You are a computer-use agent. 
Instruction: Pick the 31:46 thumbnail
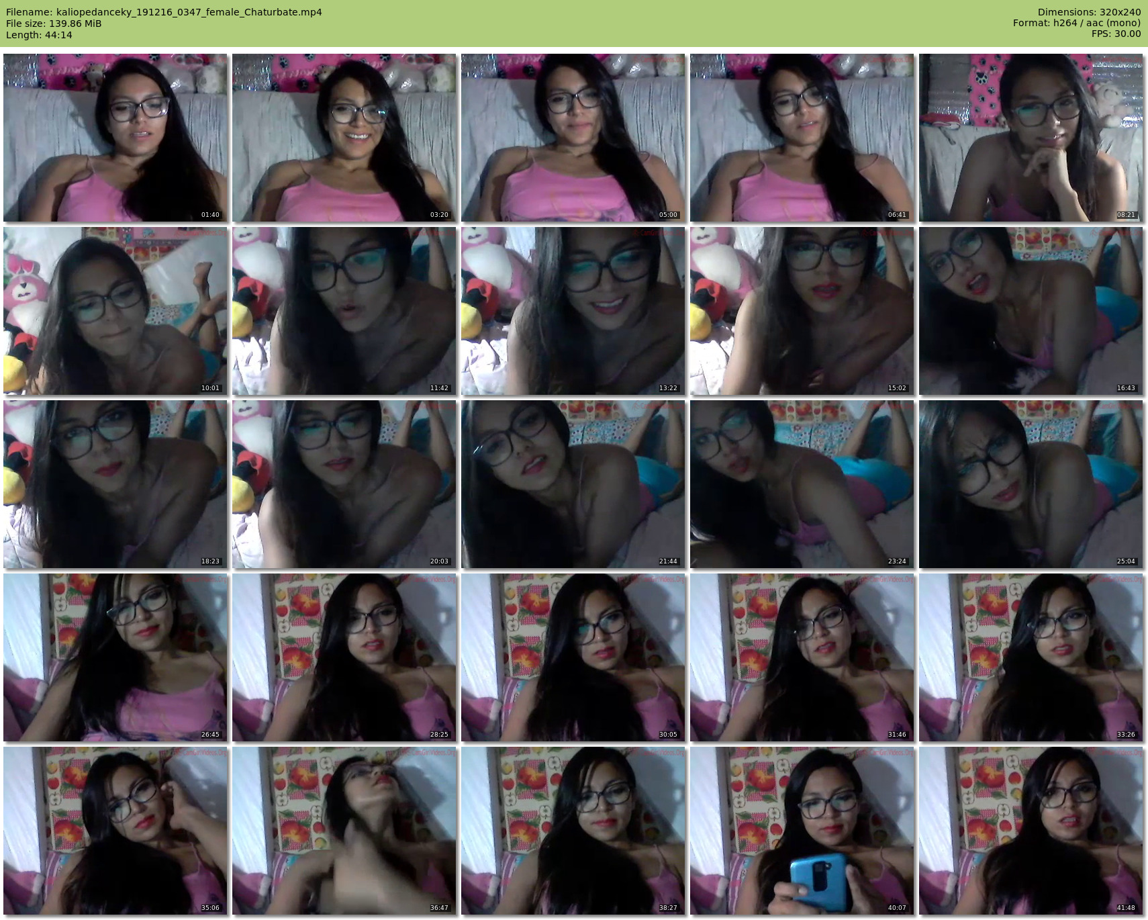click(802, 657)
